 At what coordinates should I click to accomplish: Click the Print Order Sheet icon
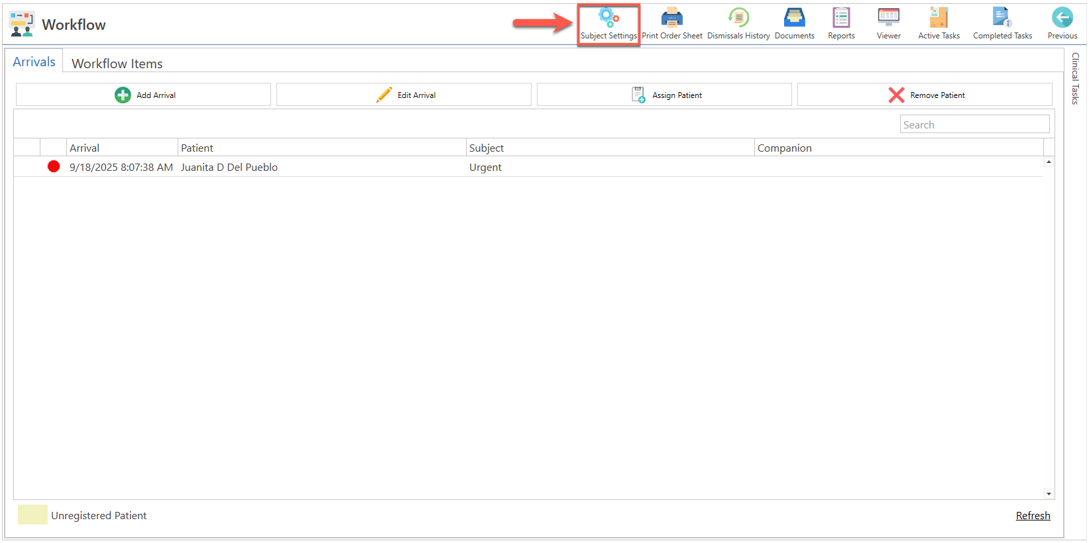pos(671,17)
